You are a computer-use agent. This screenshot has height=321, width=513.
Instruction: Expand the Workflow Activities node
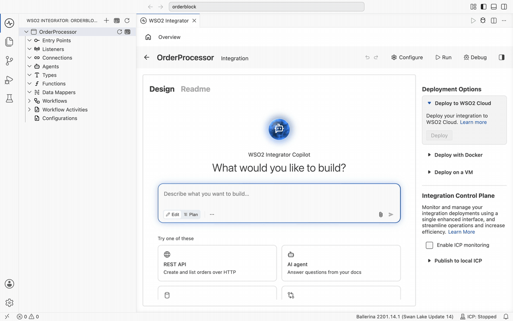click(29, 110)
